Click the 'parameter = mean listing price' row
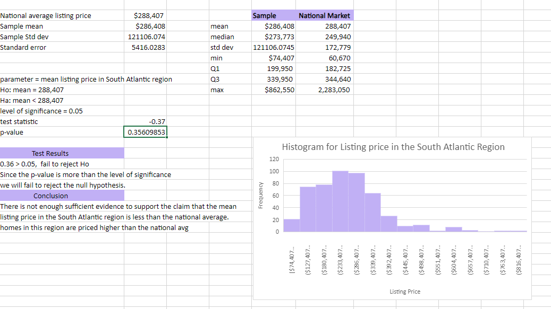Image resolution: width=551 pixels, height=309 pixels. (86, 79)
